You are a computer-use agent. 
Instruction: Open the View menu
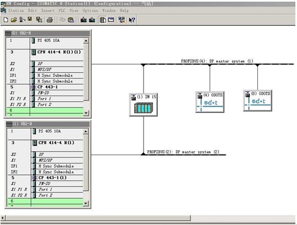coord(74,10)
